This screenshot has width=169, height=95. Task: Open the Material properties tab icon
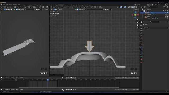point(141,59)
